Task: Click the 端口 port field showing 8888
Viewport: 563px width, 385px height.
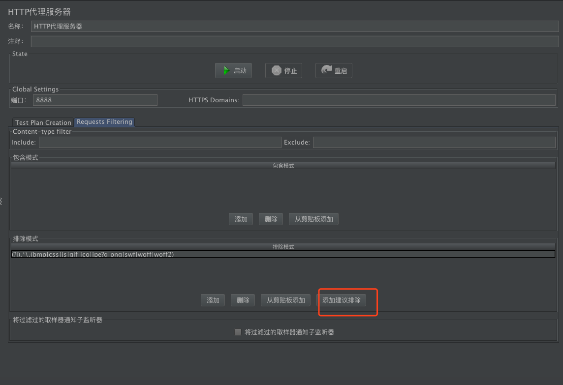Action: point(95,100)
